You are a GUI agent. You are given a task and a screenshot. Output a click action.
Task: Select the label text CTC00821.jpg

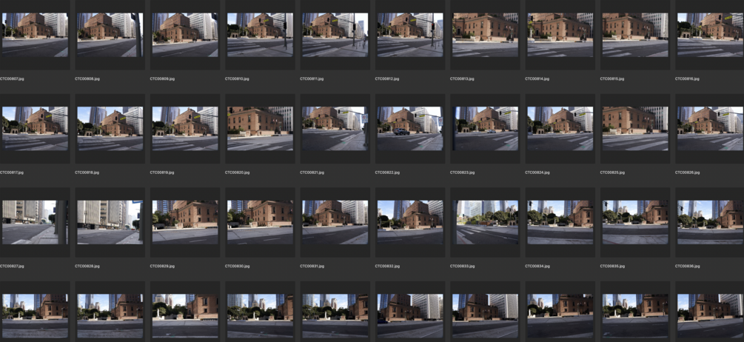(x=312, y=172)
